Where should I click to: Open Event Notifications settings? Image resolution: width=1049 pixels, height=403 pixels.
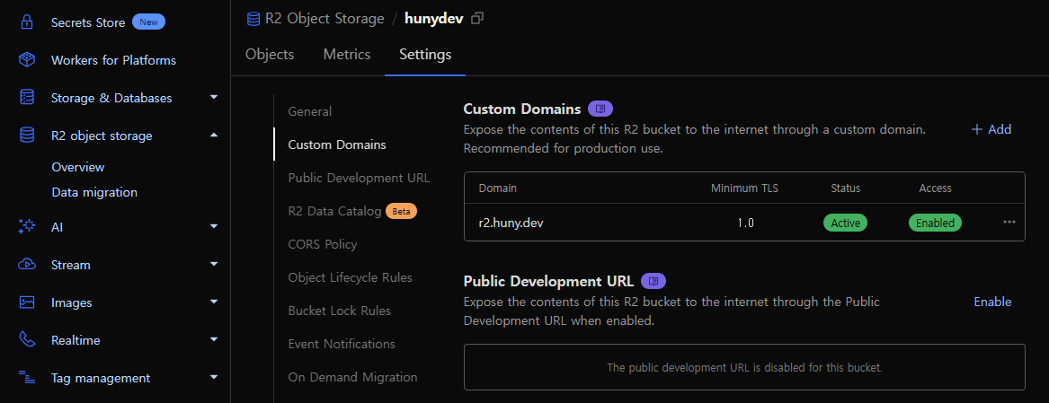tap(342, 344)
